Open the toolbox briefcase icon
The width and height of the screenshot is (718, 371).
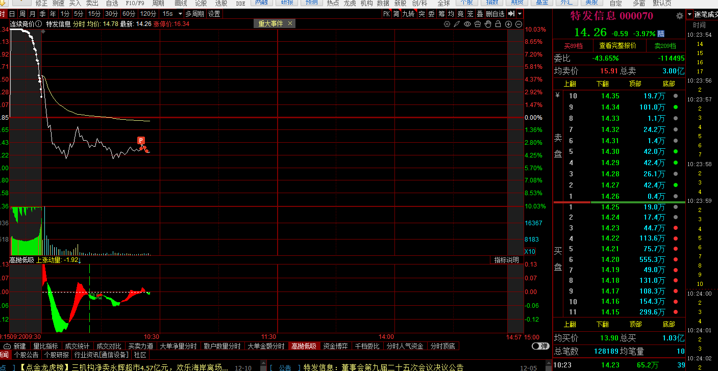pyautogui.click(x=478, y=24)
